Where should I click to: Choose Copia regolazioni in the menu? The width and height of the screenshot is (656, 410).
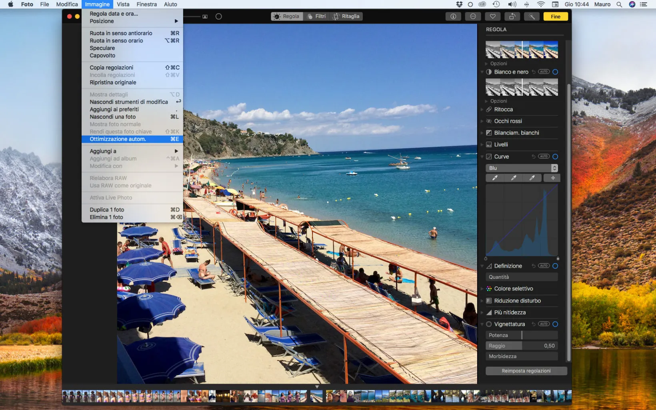tap(132, 68)
